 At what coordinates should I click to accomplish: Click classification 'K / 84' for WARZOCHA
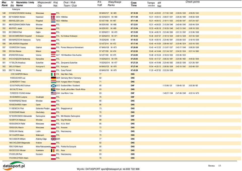click(x=113, y=40)
